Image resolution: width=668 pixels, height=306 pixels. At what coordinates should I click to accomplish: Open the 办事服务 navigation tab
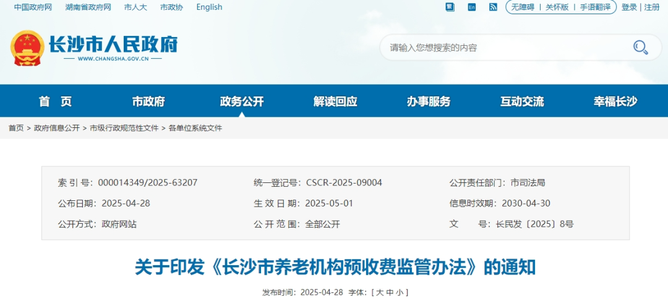click(429, 102)
